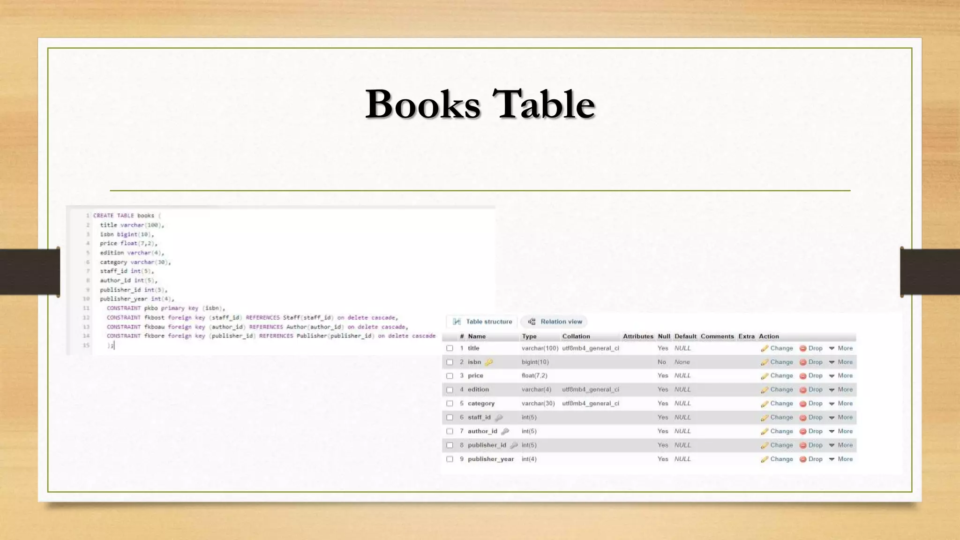960x540 pixels.
Task: Expand More dropdown for publisher_year row
Action: point(841,459)
